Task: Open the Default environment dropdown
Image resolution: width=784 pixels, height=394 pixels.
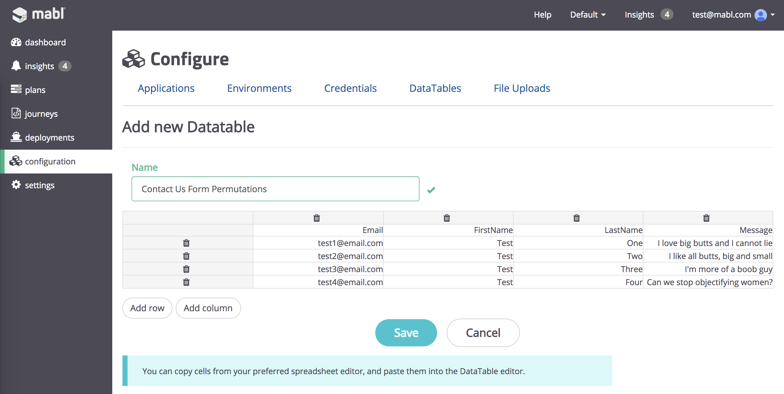Action: (x=586, y=14)
